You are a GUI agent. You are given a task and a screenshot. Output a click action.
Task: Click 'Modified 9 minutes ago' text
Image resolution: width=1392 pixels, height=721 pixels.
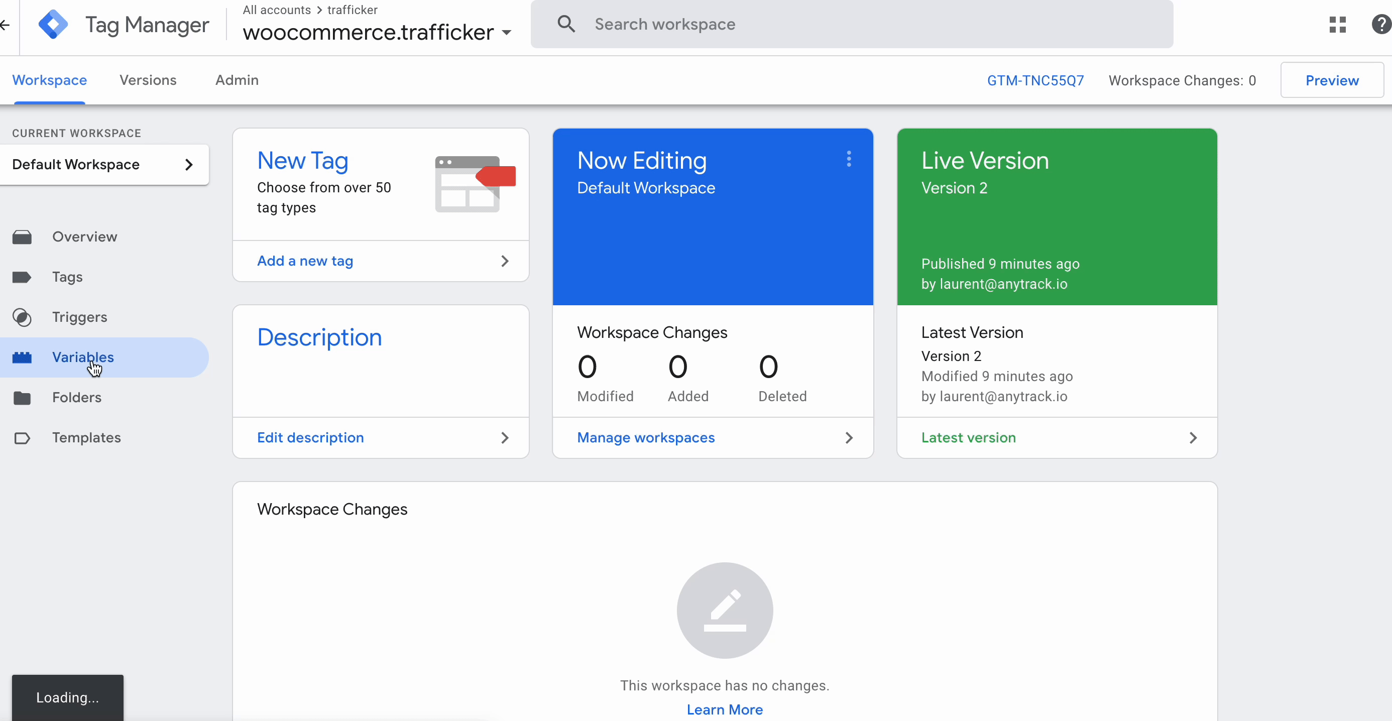[x=997, y=376]
